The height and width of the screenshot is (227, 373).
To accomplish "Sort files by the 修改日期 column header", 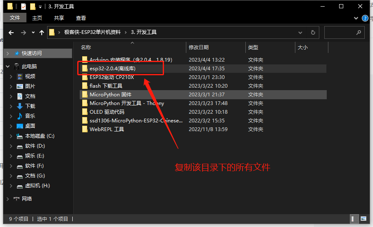I will (x=199, y=48).
